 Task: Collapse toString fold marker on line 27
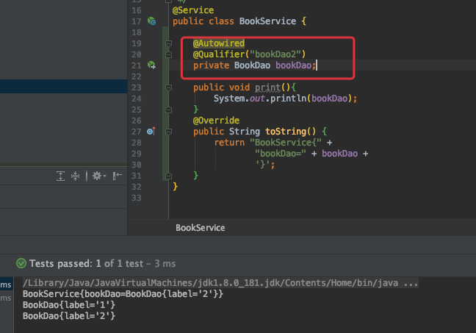168,132
